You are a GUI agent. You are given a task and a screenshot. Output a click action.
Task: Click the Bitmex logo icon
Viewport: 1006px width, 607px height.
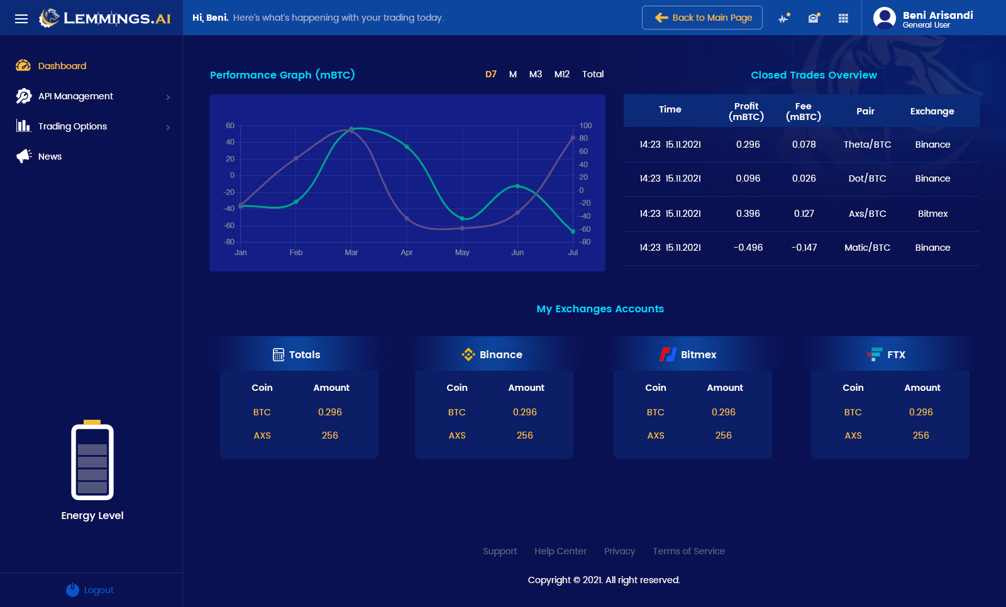coord(668,354)
